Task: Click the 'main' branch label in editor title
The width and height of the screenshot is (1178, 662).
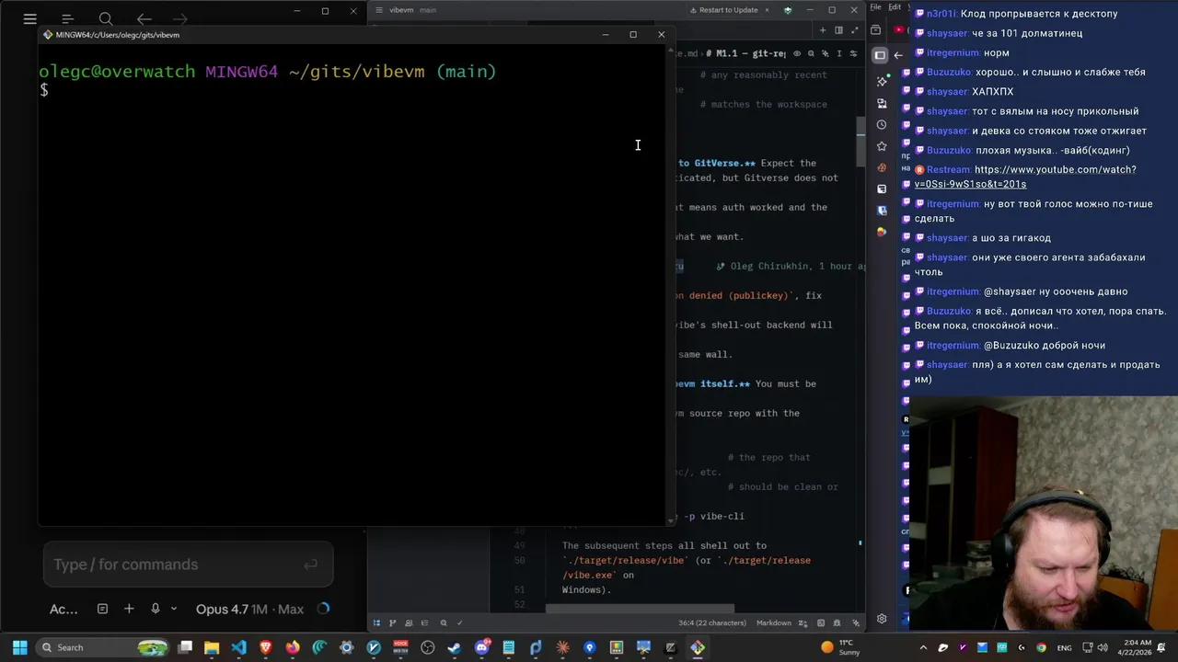Action: [428, 10]
